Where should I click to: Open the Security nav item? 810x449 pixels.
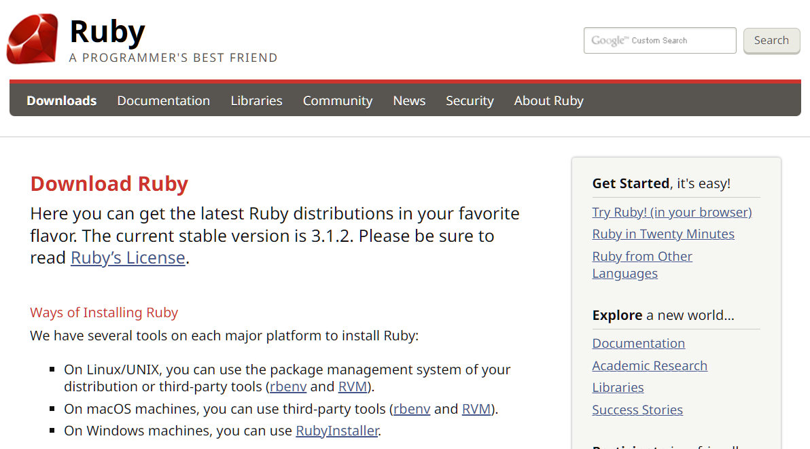[x=470, y=101]
